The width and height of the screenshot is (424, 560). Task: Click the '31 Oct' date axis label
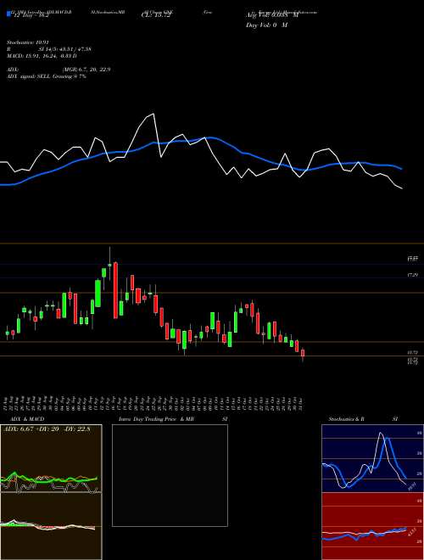[x=302, y=403]
